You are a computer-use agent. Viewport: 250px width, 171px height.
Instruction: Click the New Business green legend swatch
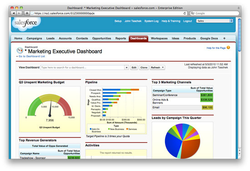(109, 129)
